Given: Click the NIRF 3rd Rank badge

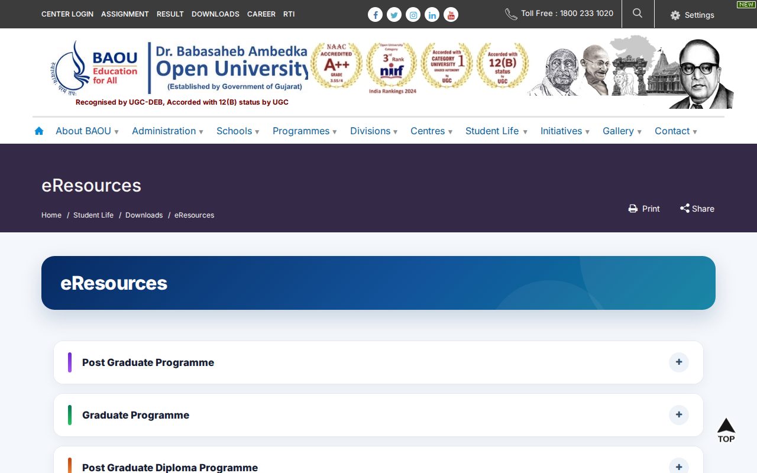Looking at the screenshot, I should tap(392, 69).
